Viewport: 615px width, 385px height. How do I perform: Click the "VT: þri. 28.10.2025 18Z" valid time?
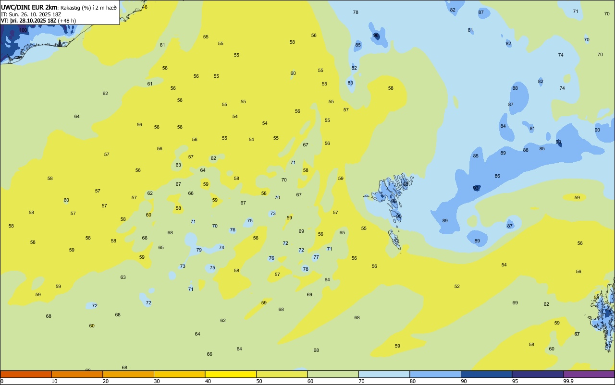[x=29, y=21]
